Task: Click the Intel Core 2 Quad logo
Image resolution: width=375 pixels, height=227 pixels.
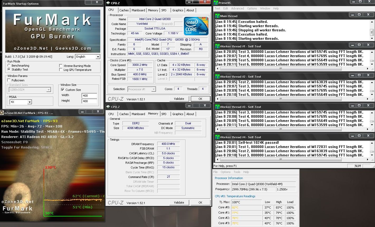Action: pyautogui.click(x=196, y=26)
